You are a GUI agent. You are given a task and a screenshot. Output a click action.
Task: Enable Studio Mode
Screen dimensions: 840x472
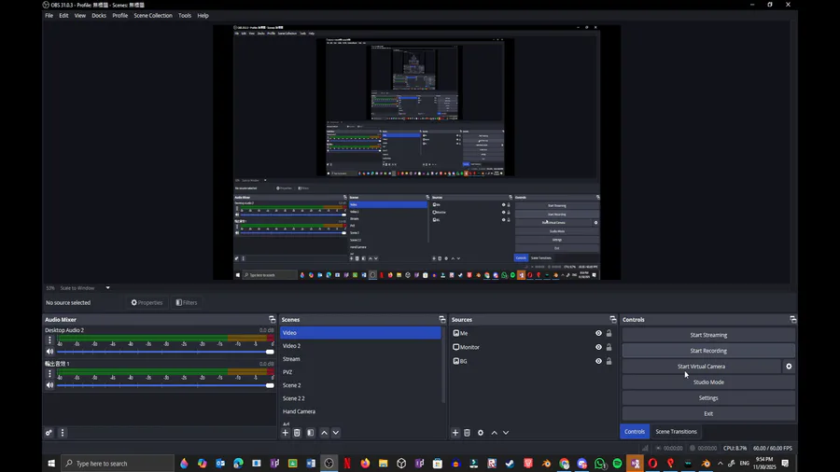tap(708, 382)
